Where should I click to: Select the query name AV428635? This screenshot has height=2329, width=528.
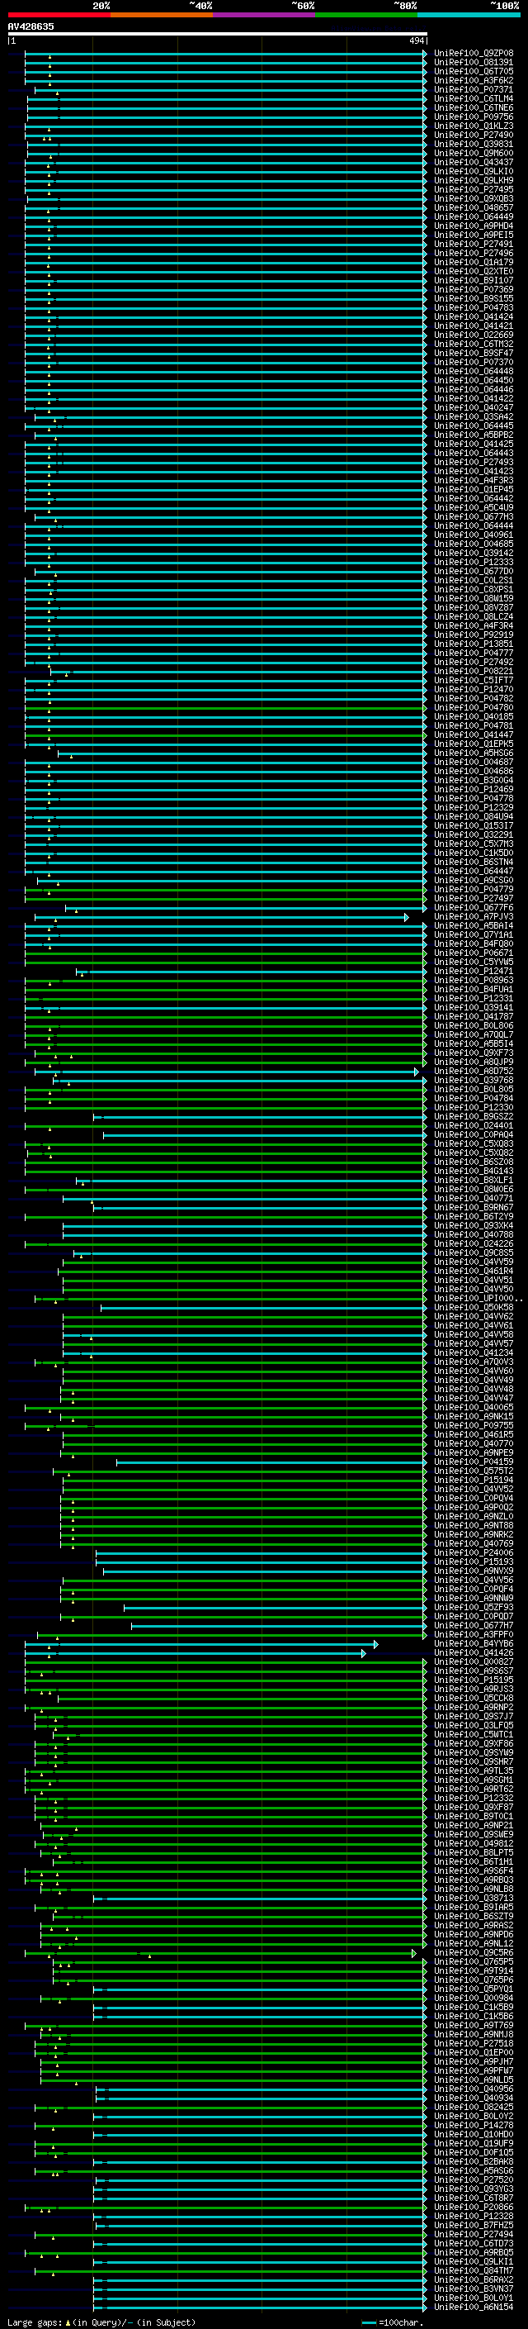point(31,26)
